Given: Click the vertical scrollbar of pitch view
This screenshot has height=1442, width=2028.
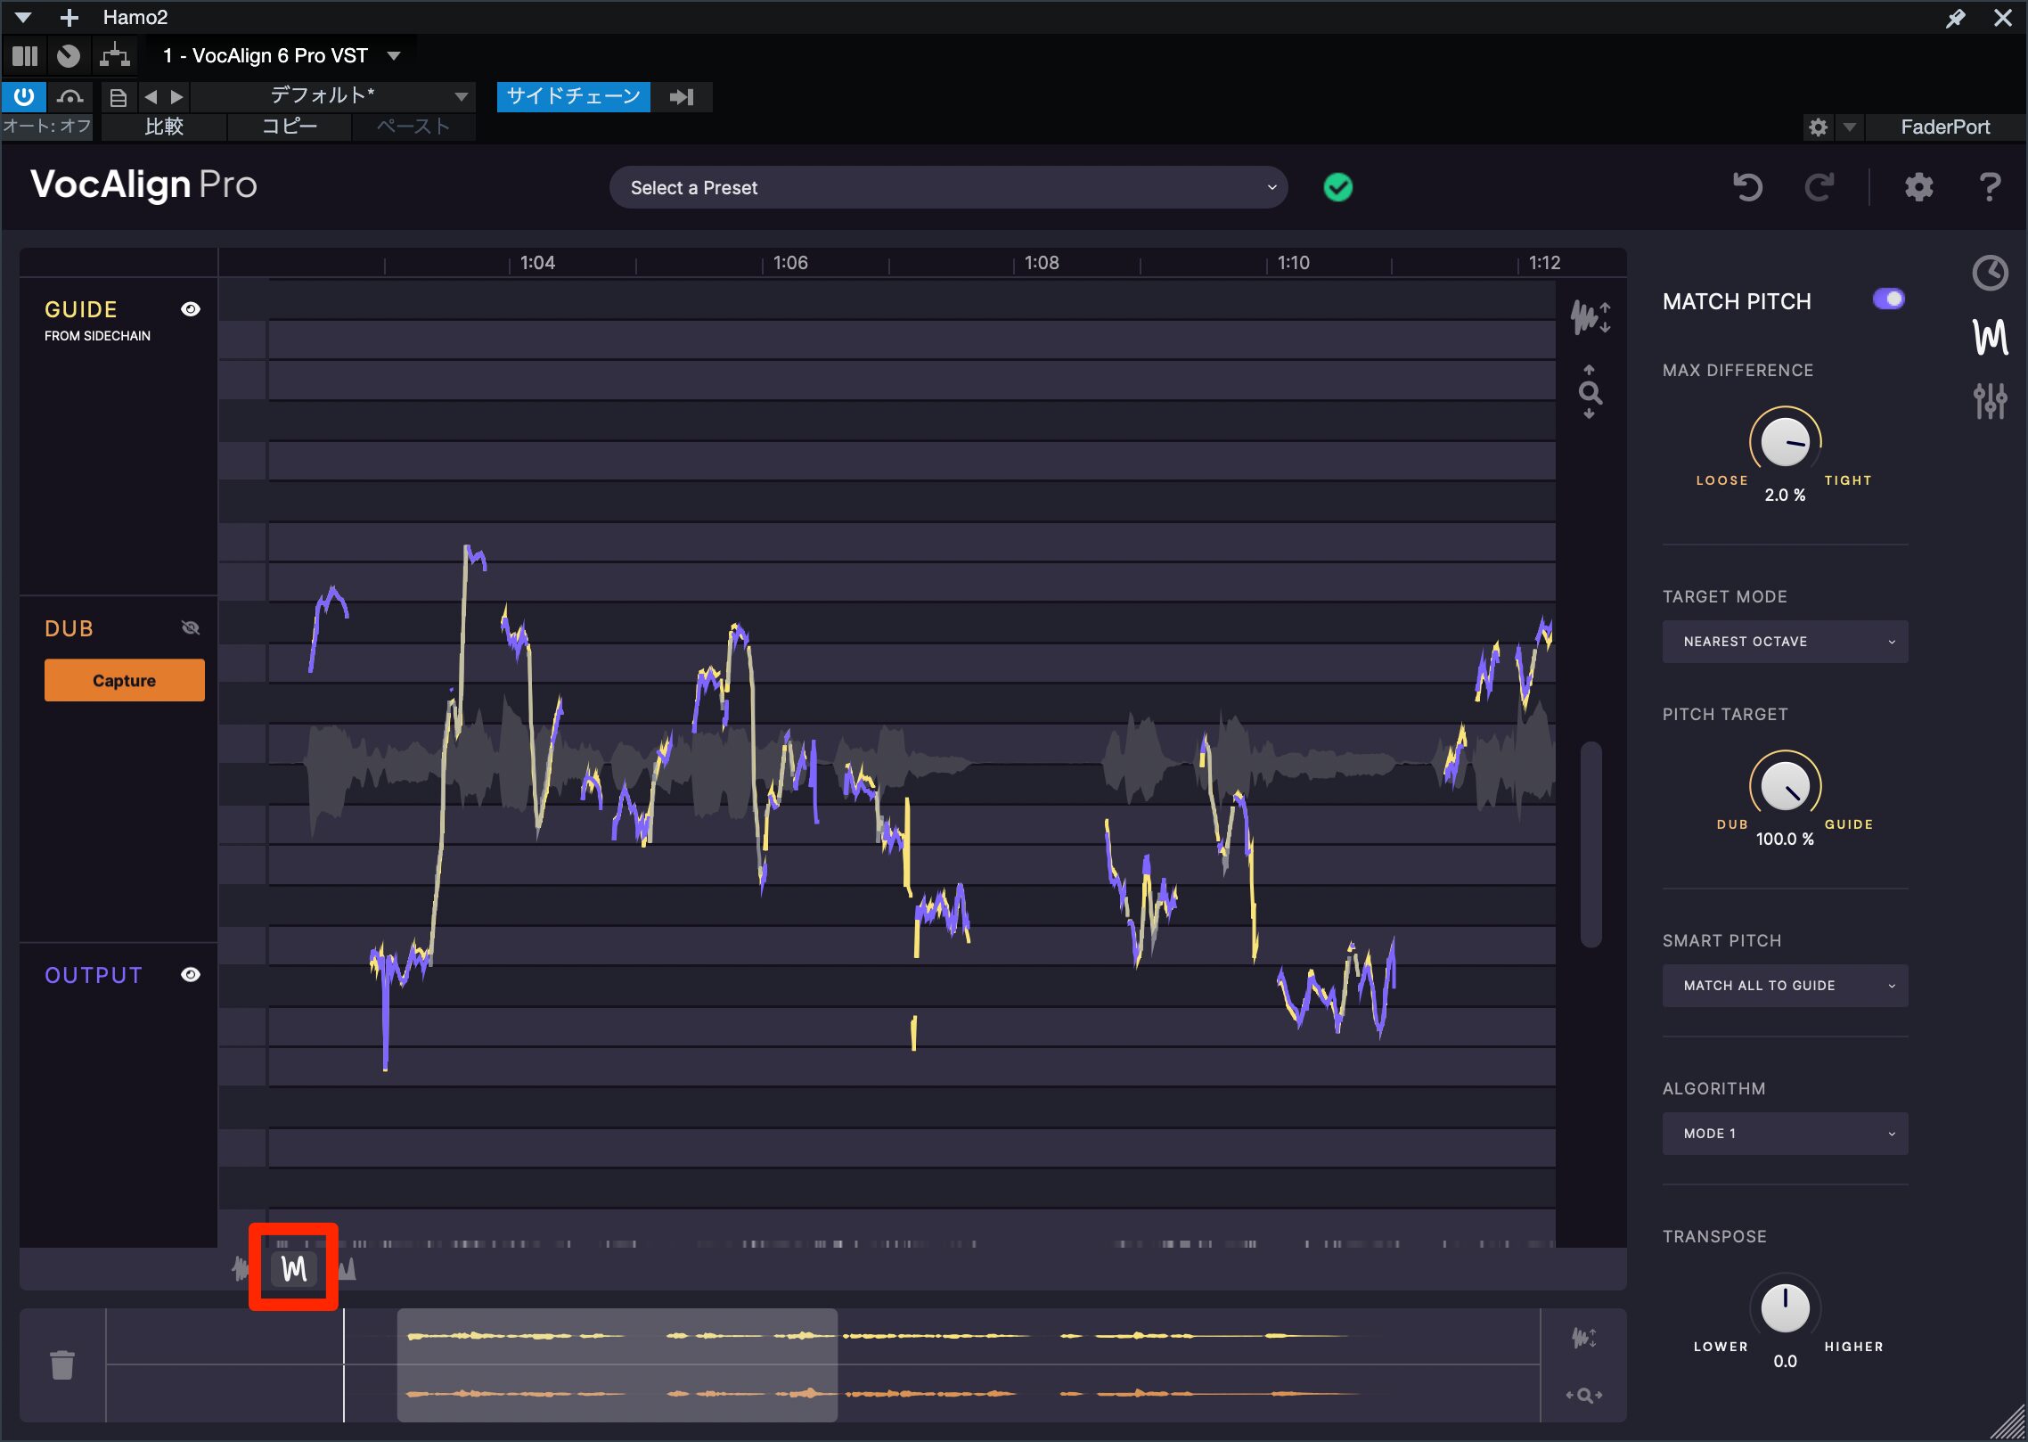Looking at the screenshot, I should point(1591,843).
